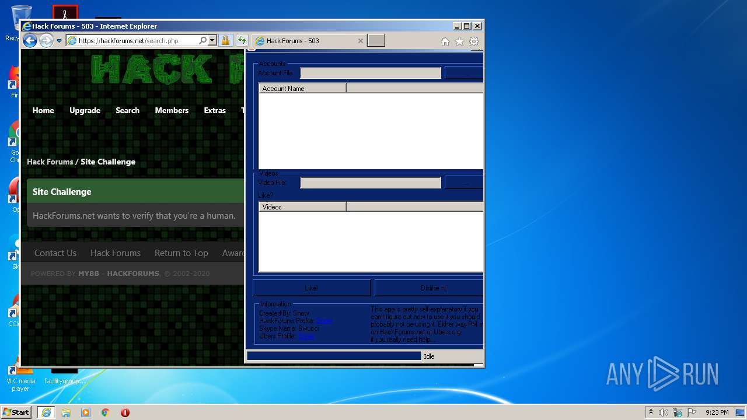
Task: Click the security lock icon
Action: pyautogui.click(x=226, y=41)
